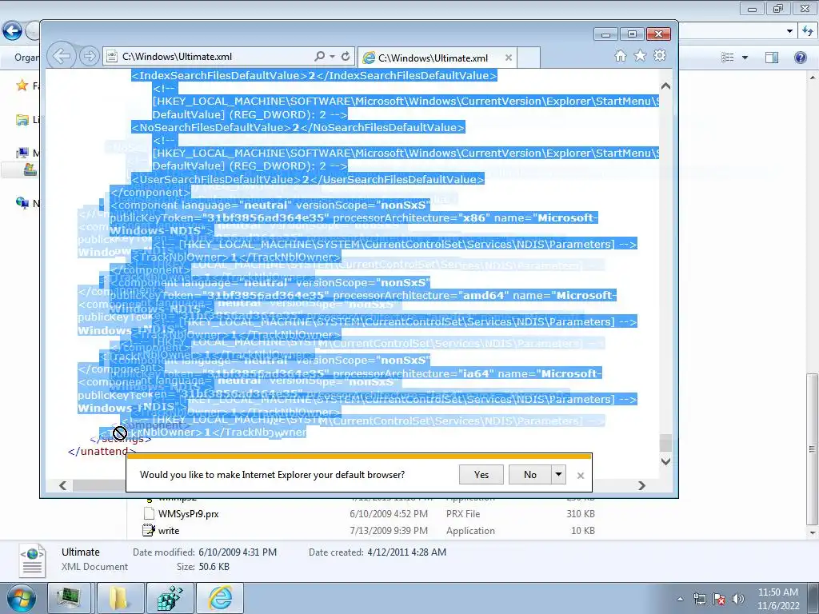Open the IE Home page icon
The width and height of the screenshot is (819, 614).
(620, 56)
